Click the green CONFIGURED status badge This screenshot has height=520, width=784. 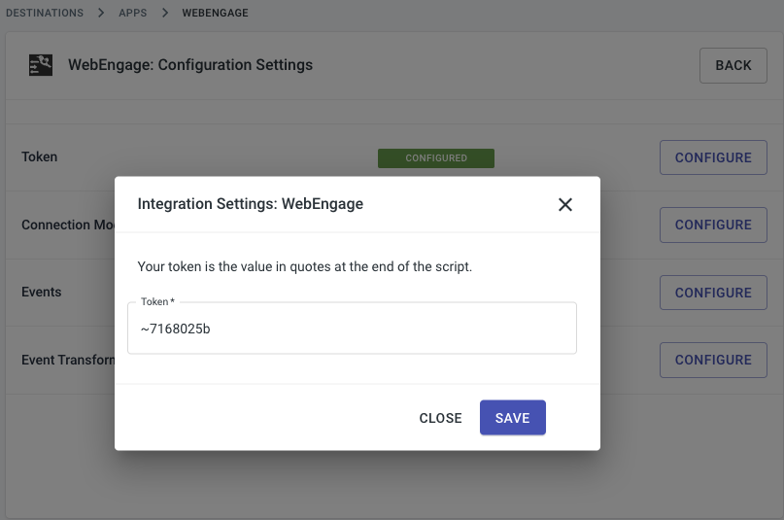coord(436,158)
